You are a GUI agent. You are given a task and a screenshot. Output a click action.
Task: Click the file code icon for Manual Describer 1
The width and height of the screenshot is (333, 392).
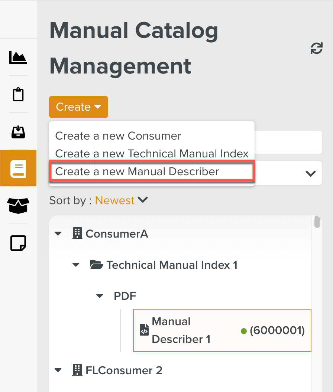point(144,330)
